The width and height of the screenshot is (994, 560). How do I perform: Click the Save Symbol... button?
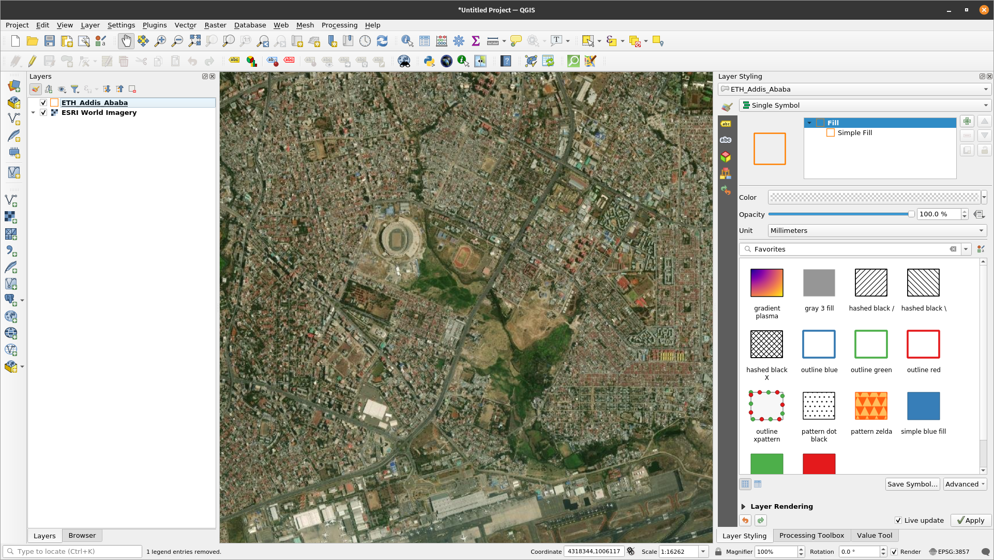(912, 484)
